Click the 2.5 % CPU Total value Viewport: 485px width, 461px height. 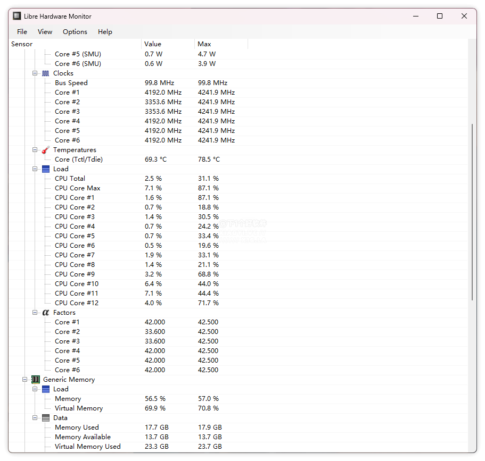[x=153, y=179]
